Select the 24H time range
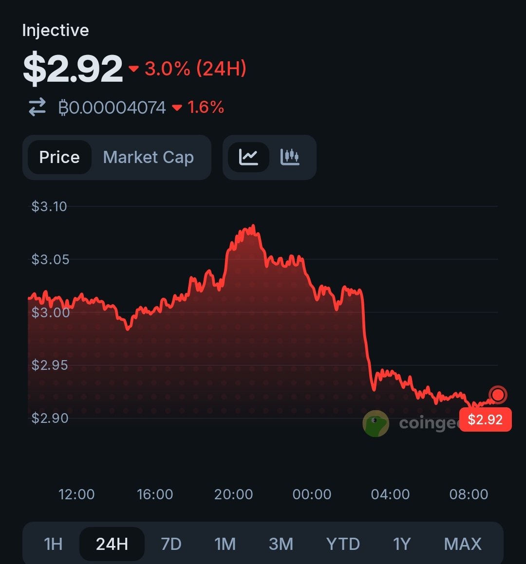526x564 pixels. tap(112, 544)
